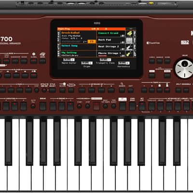
Task: Open the LYRICS page button
Action: [x=152, y=61]
